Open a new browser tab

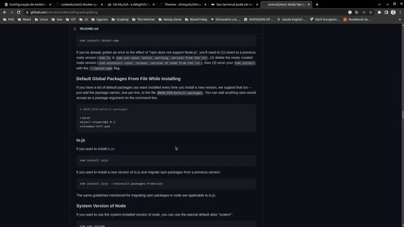(317, 4)
